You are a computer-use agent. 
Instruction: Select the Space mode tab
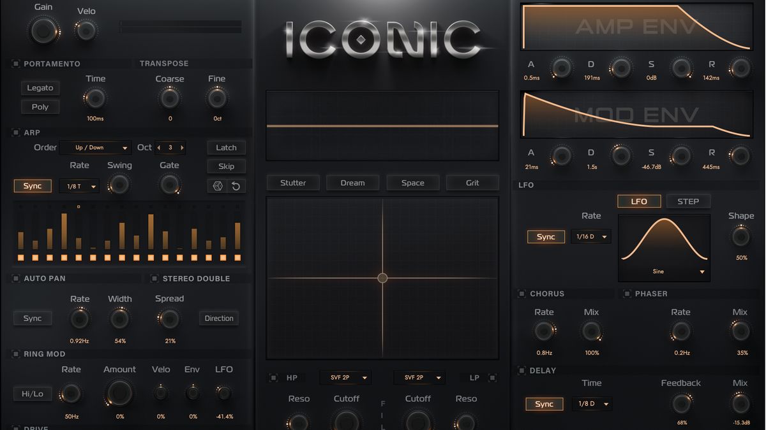pyautogui.click(x=412, y=183)
